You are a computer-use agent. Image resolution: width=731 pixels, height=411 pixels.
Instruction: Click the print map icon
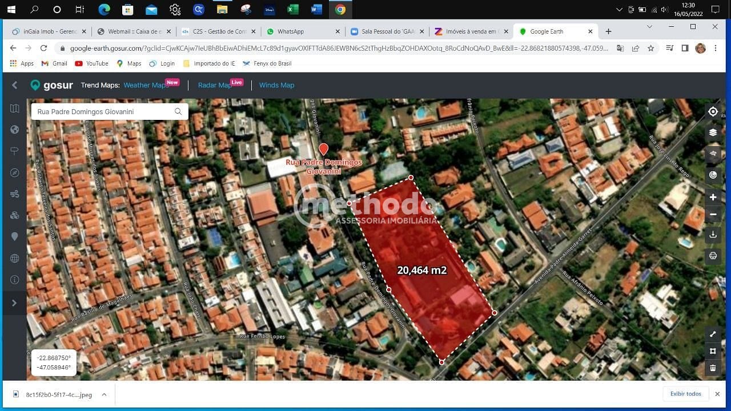pos(713,256)
